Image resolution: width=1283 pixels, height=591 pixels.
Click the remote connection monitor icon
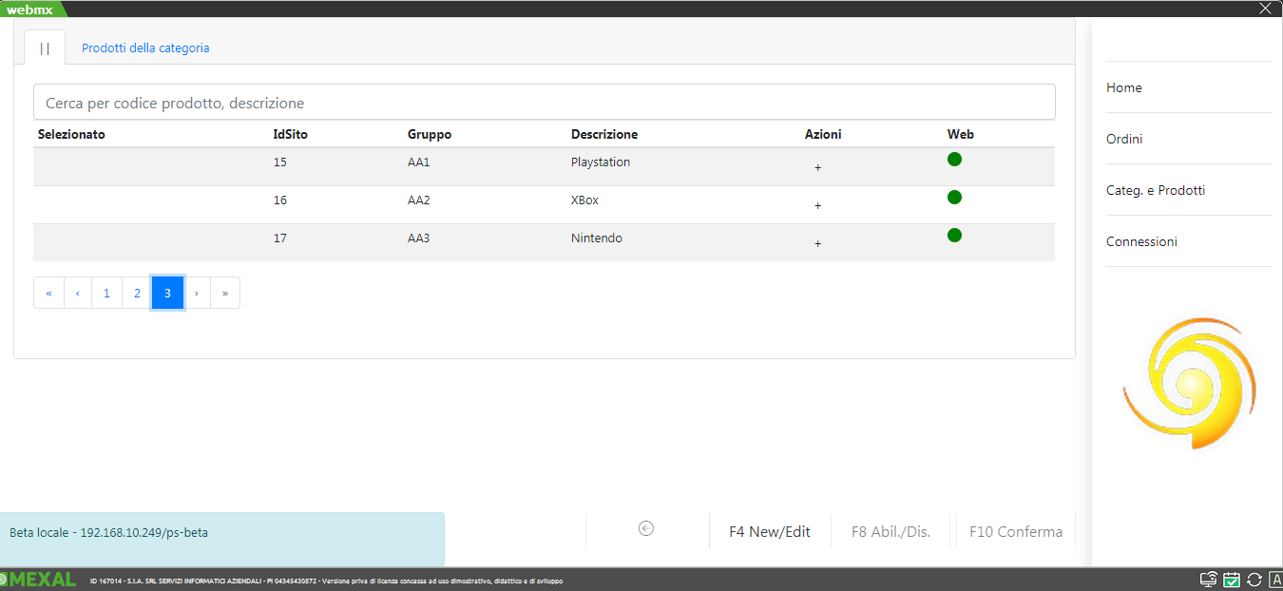point(1209,580)
